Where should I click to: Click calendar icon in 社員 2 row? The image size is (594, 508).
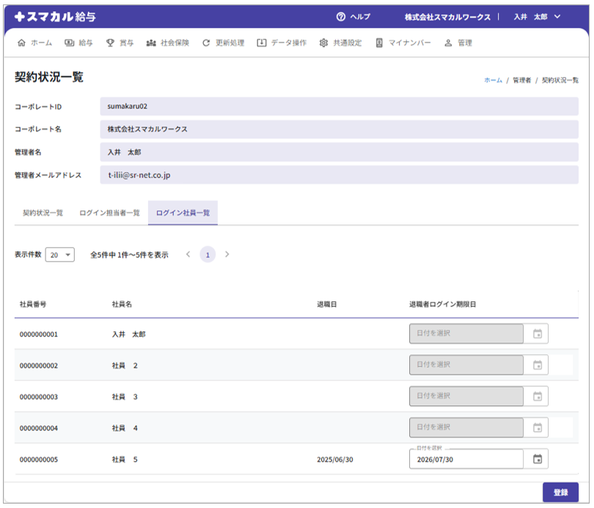click(x=537, y=365)
